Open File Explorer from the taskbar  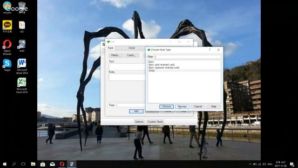pyautogui.click(x=33, y=164)
